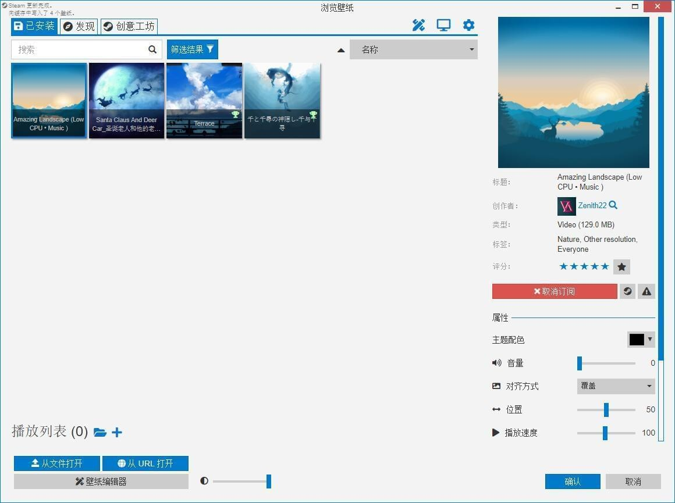Add wallpaper to favorites star button
Screen dimensions: 675x503
pyautogui.click(x=621, y=267)
